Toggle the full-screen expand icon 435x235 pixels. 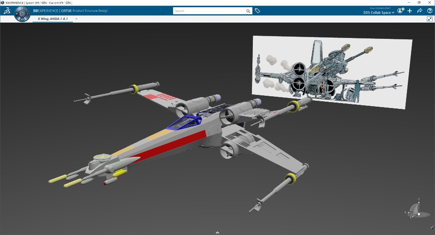pos(430,19)
